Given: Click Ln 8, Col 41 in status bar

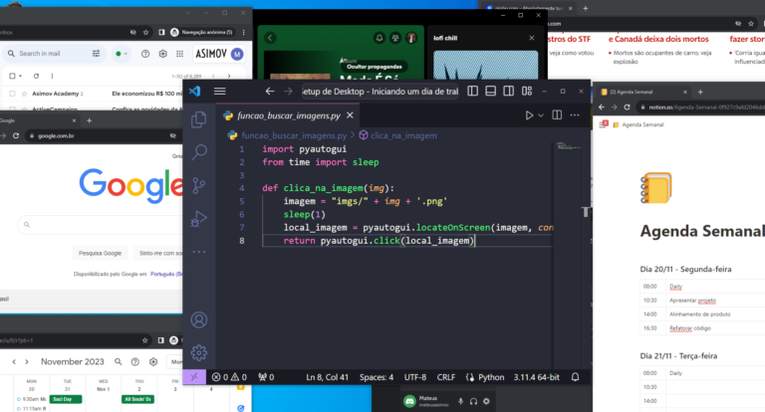Looking at the screenshot, I should 327,377.
